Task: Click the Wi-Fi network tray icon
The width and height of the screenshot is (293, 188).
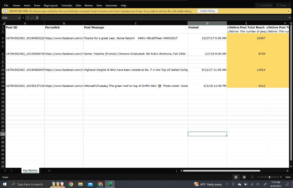Action: [x=252, y=184]
